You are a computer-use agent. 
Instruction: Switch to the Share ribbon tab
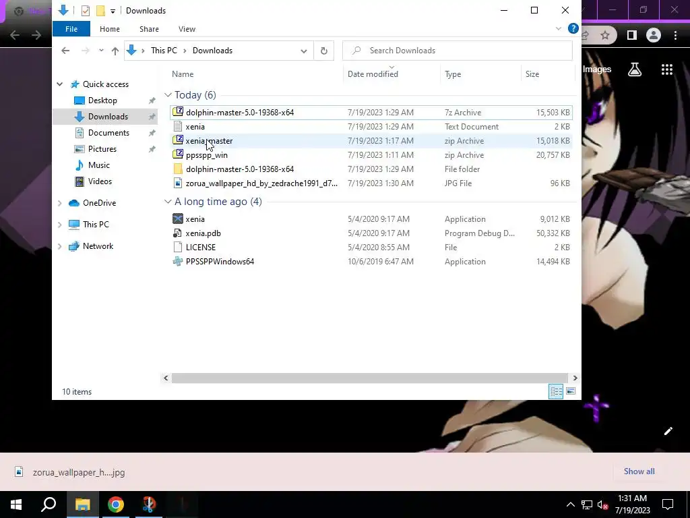(149, 29)
